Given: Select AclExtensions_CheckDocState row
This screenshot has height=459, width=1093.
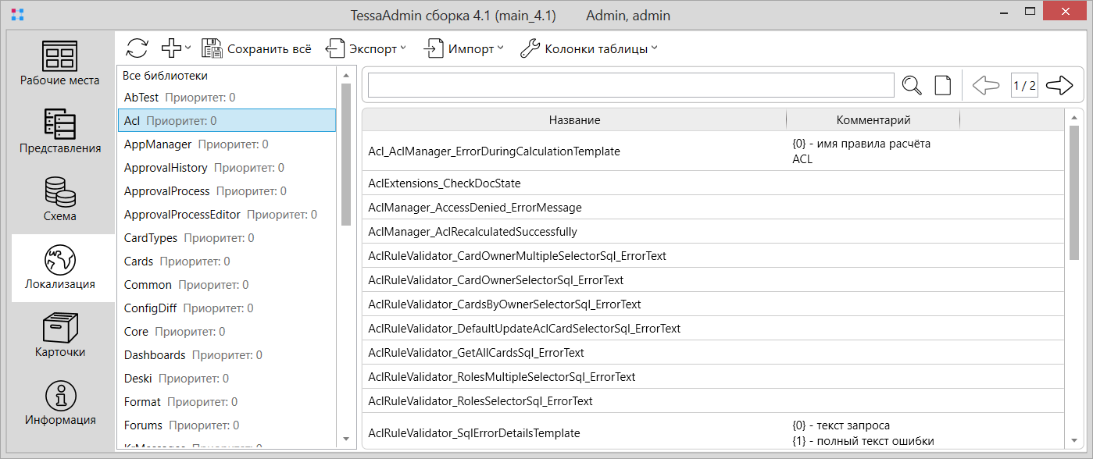Looking at the screenshot, I should click(x=444, y=183).
